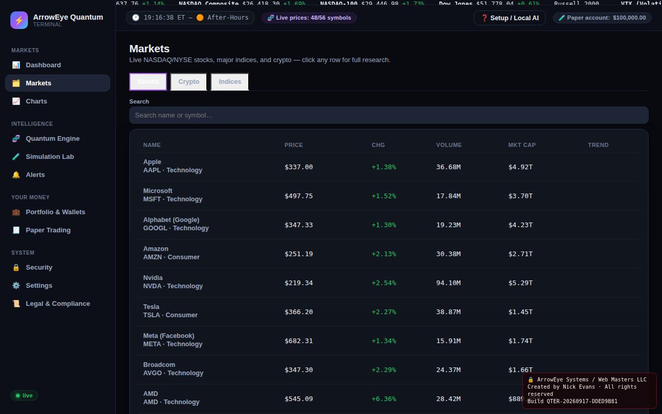662x414 pixels.
Task: Open Portfolio & Wallets briefcase icon
Action: [16, 212]
